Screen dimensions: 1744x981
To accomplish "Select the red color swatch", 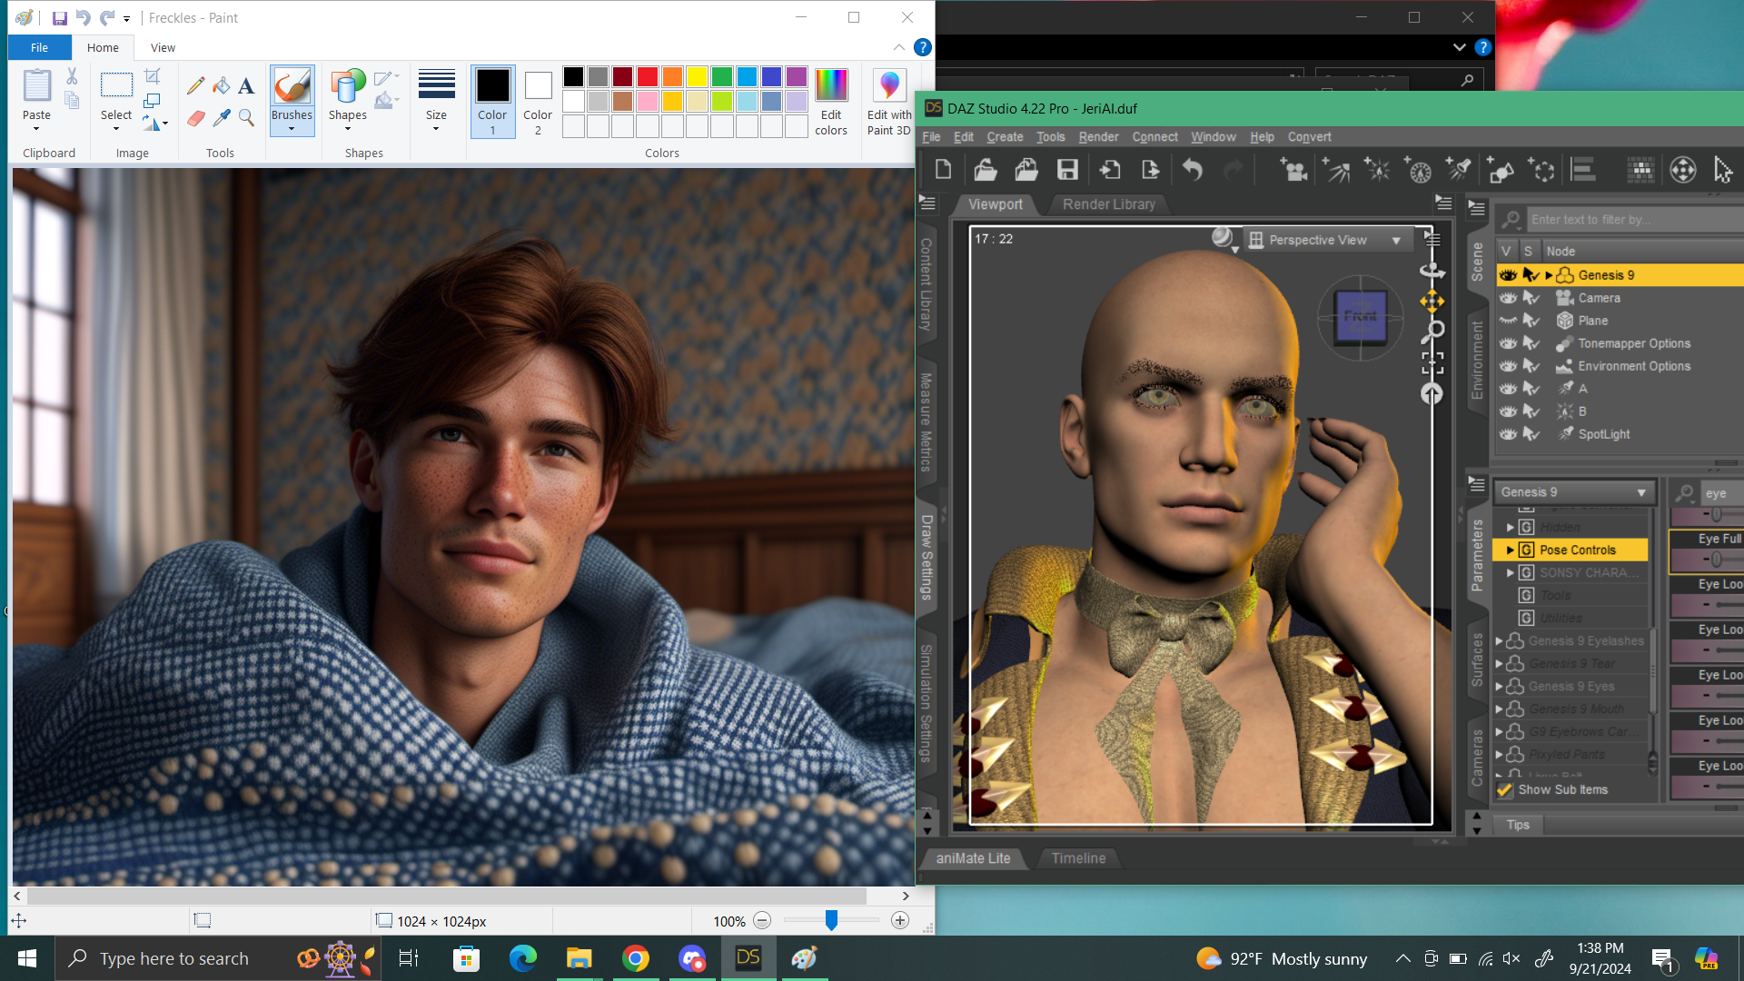I will point(647,76).
